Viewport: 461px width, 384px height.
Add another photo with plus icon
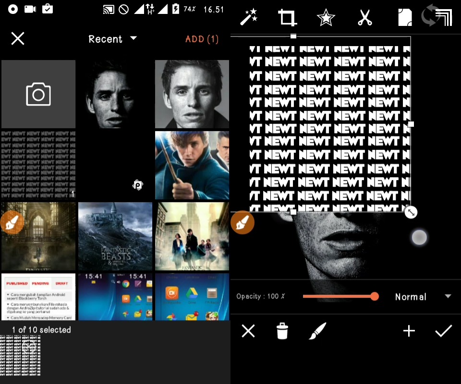point(409,331)
